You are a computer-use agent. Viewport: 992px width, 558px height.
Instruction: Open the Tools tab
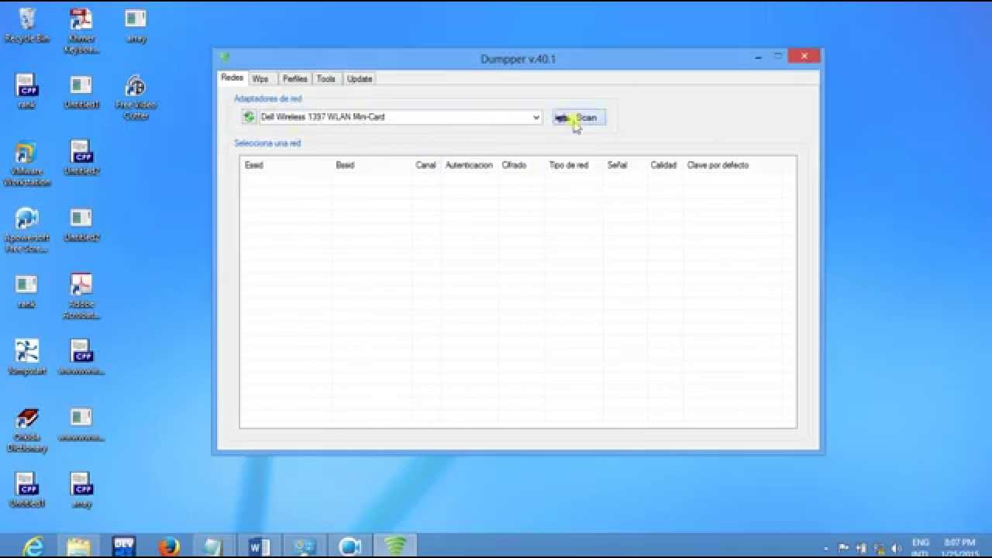[326, 79]
